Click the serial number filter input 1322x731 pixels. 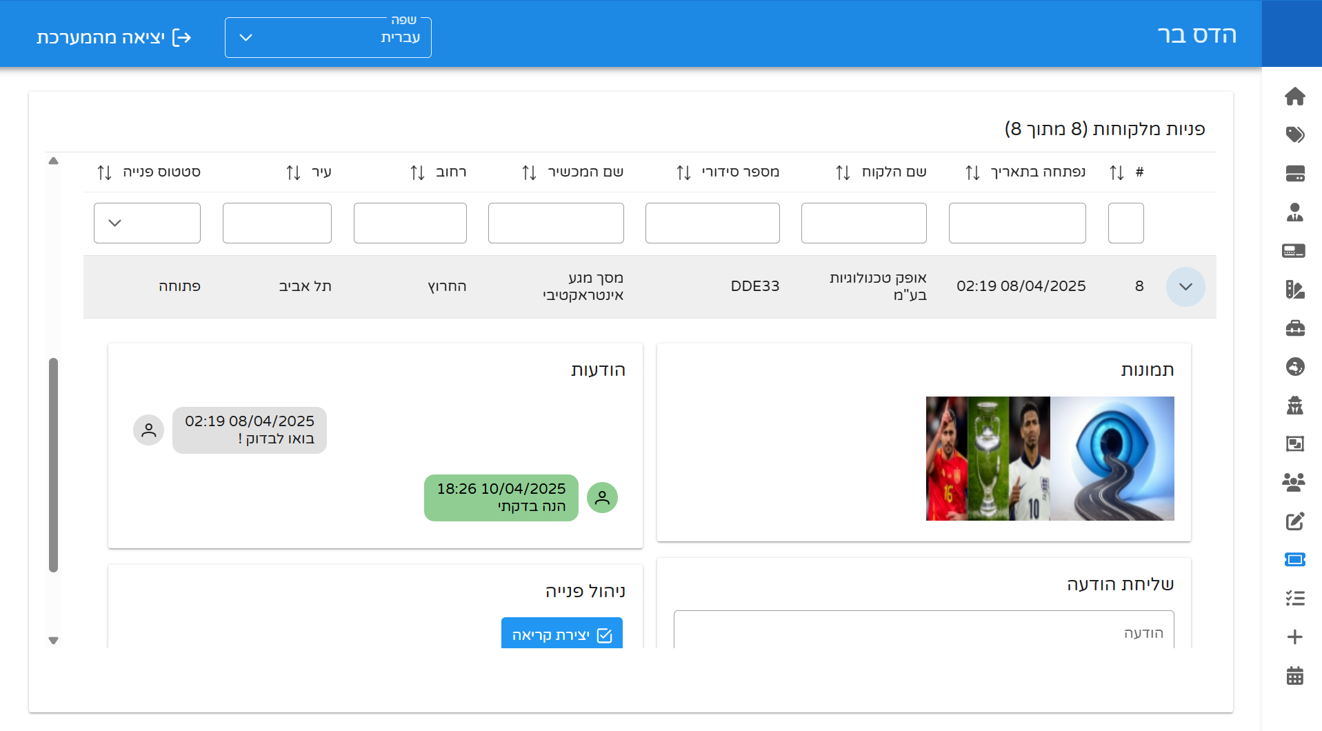(x=712, y=223)
